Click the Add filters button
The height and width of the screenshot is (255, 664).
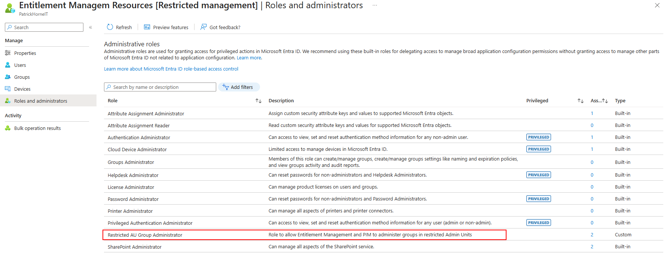point(239,87)
